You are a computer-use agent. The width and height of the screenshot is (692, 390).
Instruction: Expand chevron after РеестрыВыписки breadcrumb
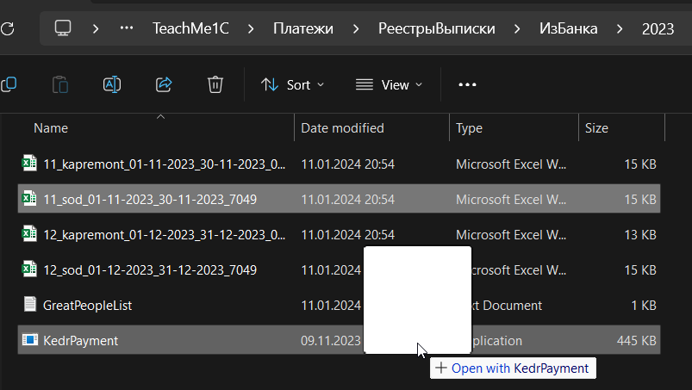pos(517,28)
